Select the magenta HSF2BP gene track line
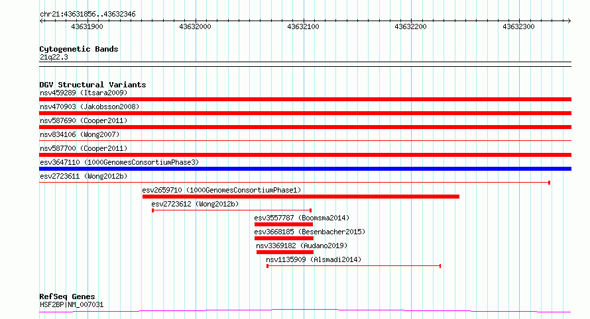 305,311
